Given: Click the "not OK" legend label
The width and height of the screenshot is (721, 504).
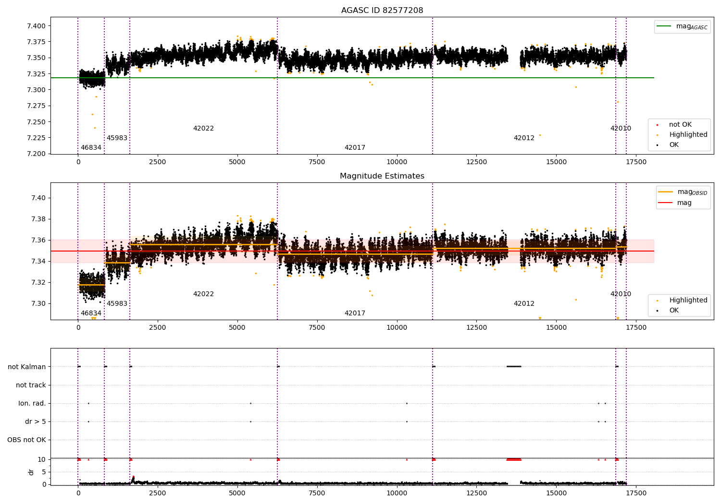Looking at the screenshot, I should [680, 125].
